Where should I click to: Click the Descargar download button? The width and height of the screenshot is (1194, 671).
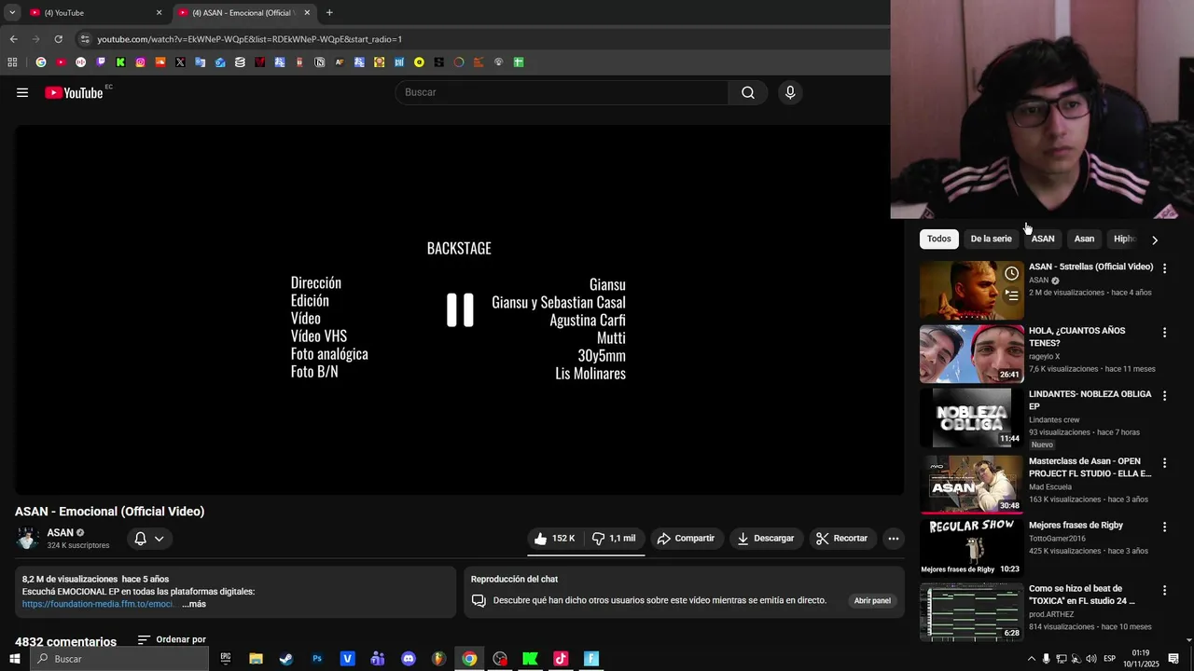click(x=766, y=539)
